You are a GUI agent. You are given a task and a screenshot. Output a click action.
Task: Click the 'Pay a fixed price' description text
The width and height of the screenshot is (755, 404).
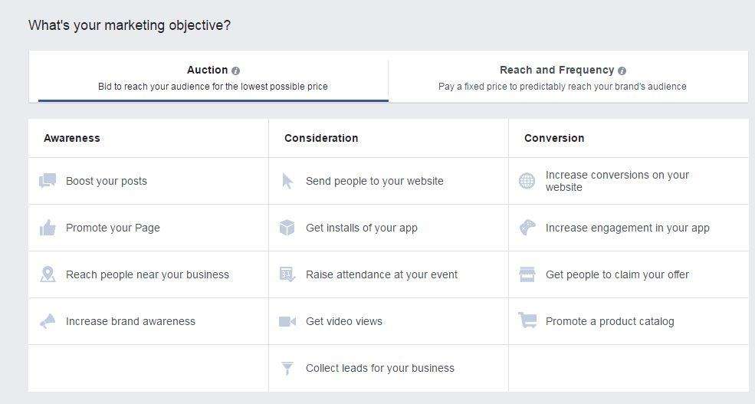tap(563, 87)
